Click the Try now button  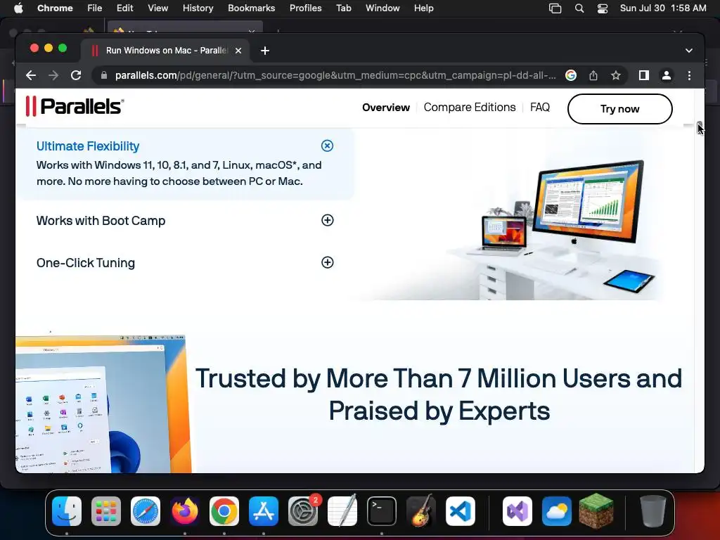[620, 109]
